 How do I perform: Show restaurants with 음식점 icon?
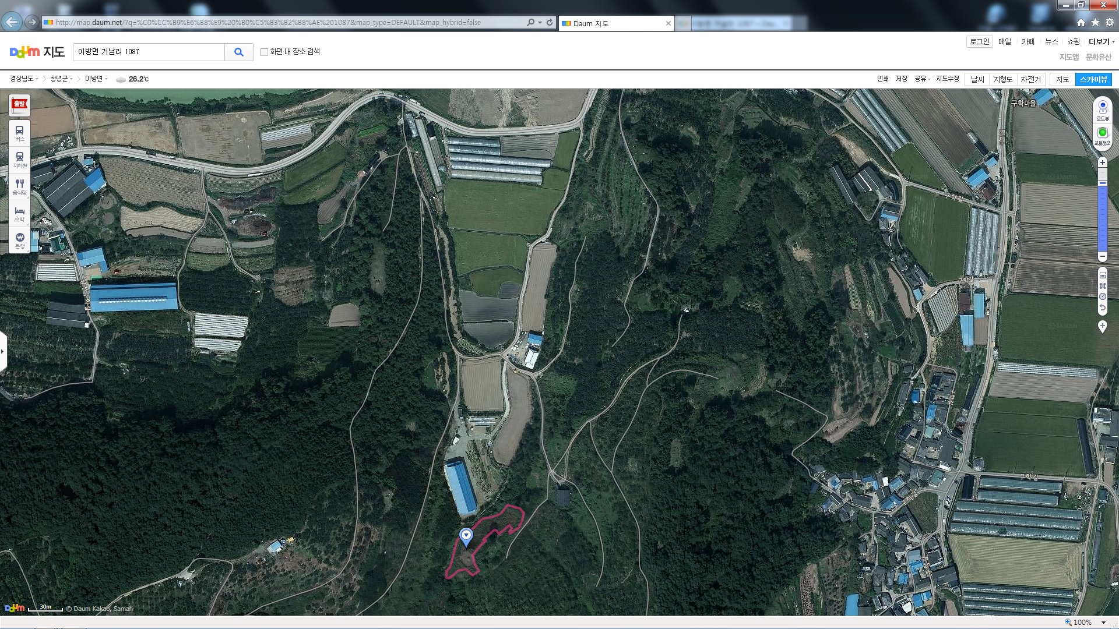[x=20, y=186]
